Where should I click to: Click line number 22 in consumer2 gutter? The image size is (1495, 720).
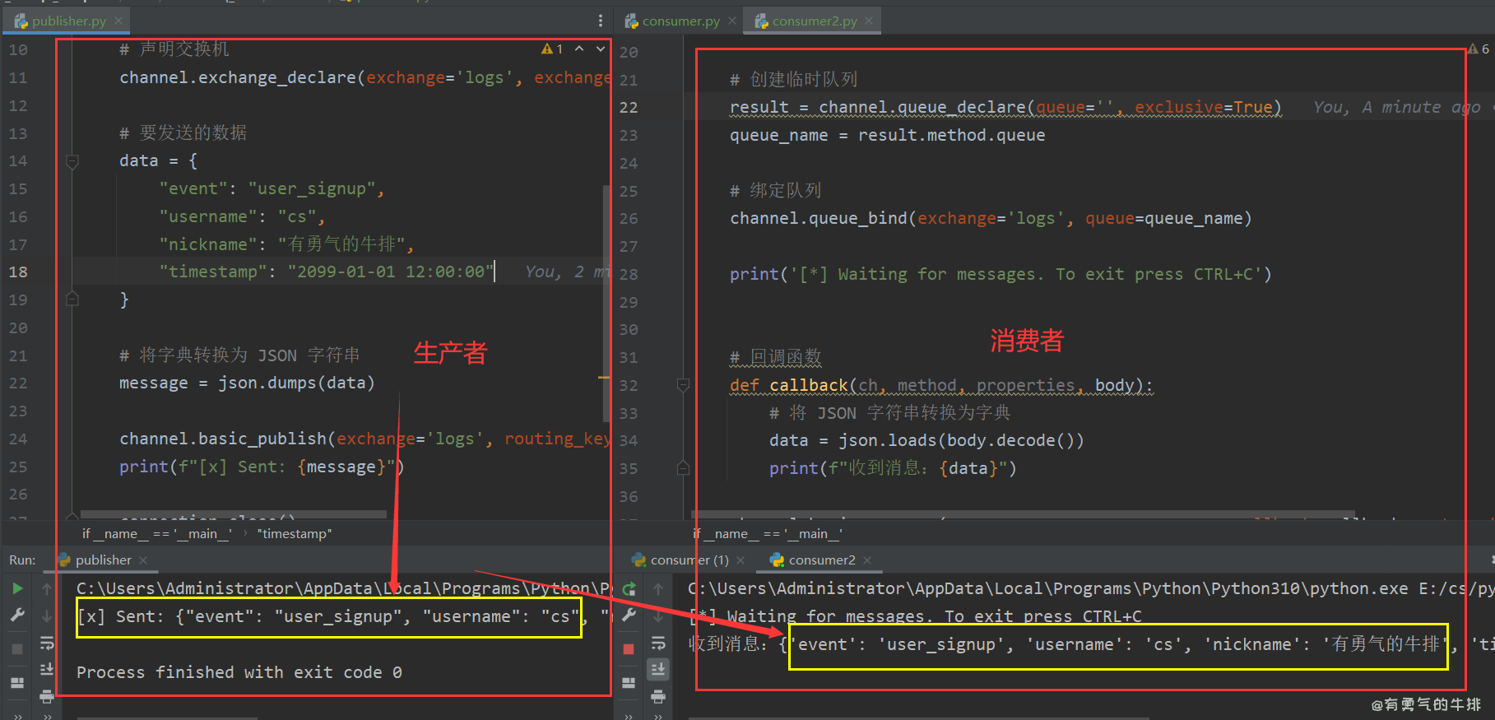629,107
